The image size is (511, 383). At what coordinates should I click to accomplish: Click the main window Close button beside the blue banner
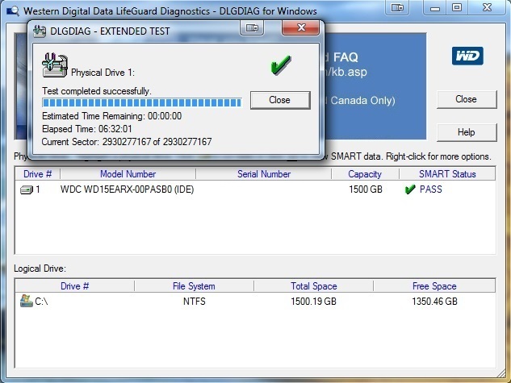click(467, 99)
